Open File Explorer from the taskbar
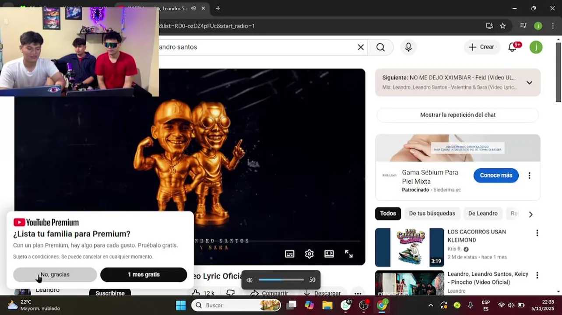Viewport: 562px width, 315px height. pos(327,305)
